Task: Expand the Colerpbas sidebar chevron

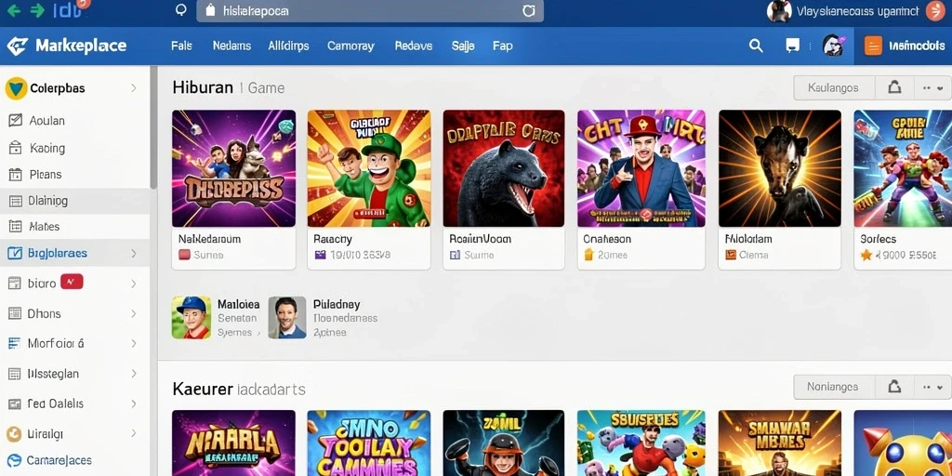Action: click(x=134, y=88)
